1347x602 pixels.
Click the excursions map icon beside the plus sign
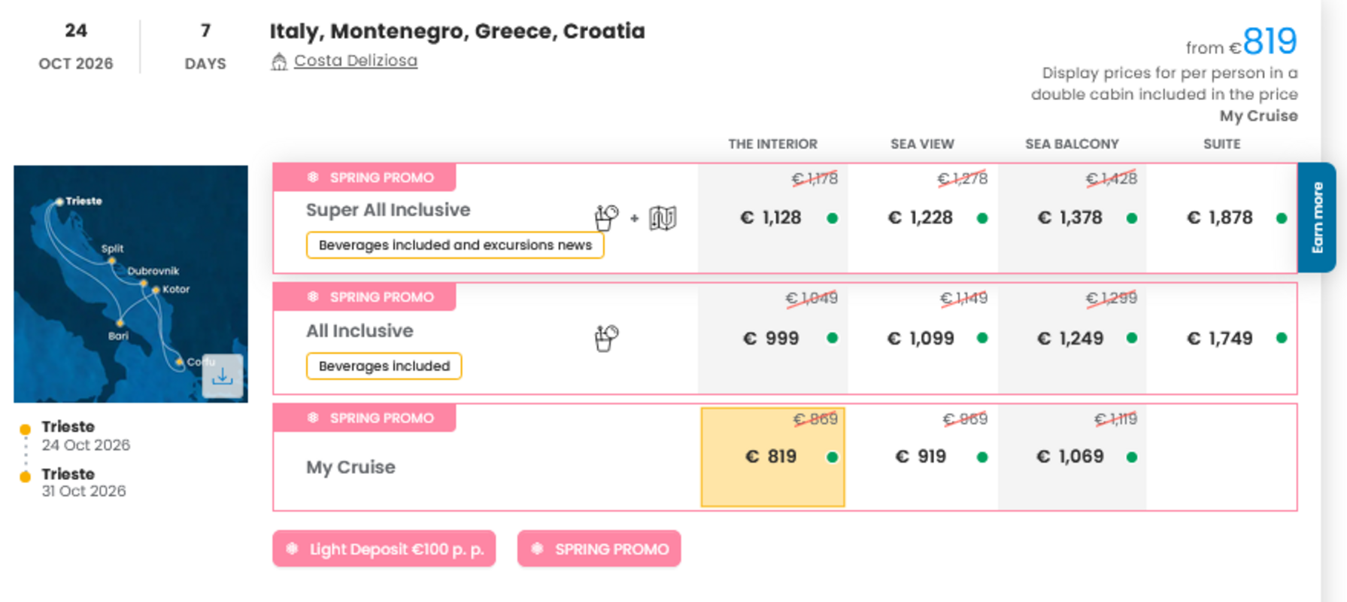662,218
